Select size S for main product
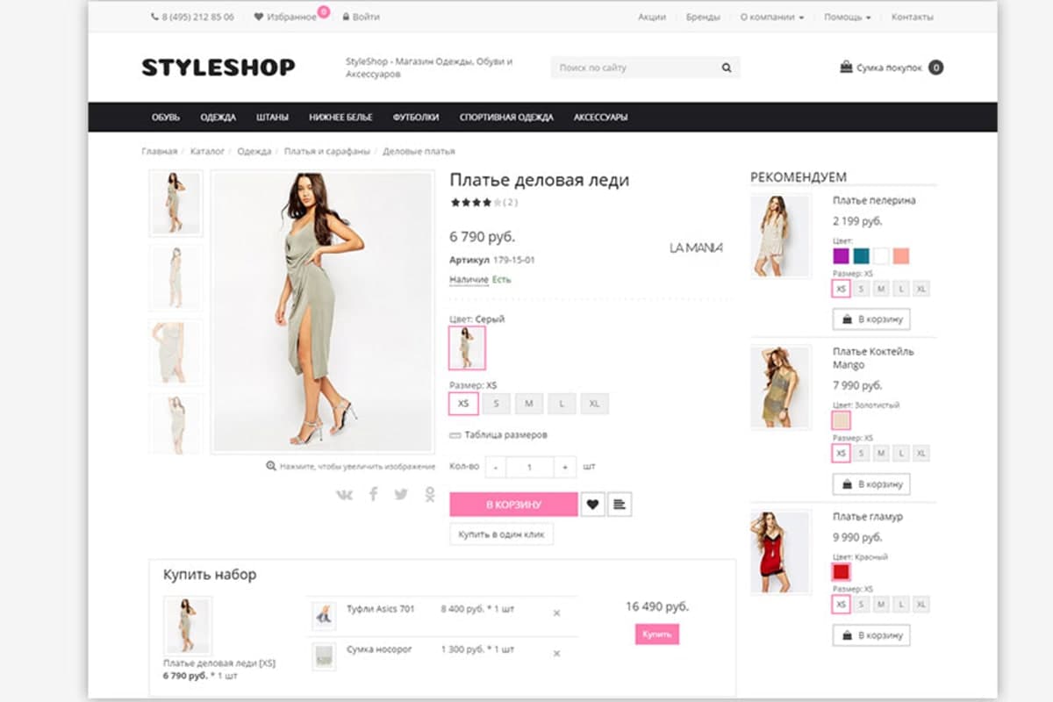The width and height of the screenshot is (1053, 702). click(497, 404)
